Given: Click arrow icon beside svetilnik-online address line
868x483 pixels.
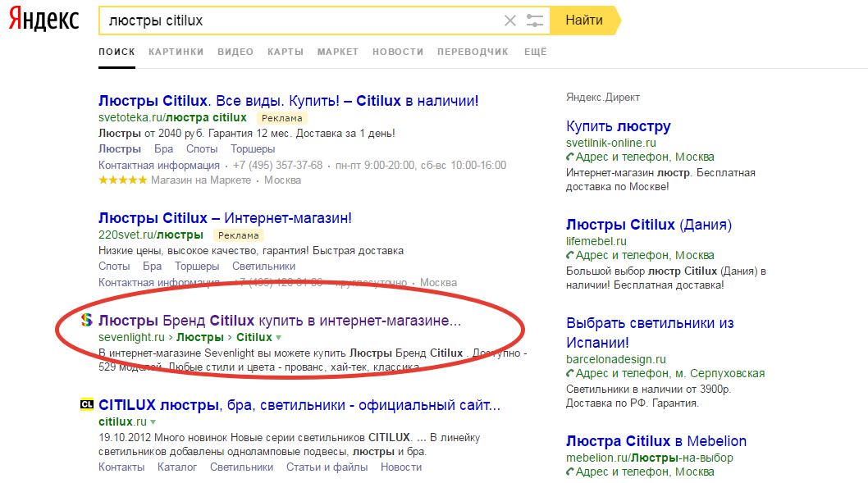Looking at the screenshot, I should pyautogui.click(x=570, y=157).
